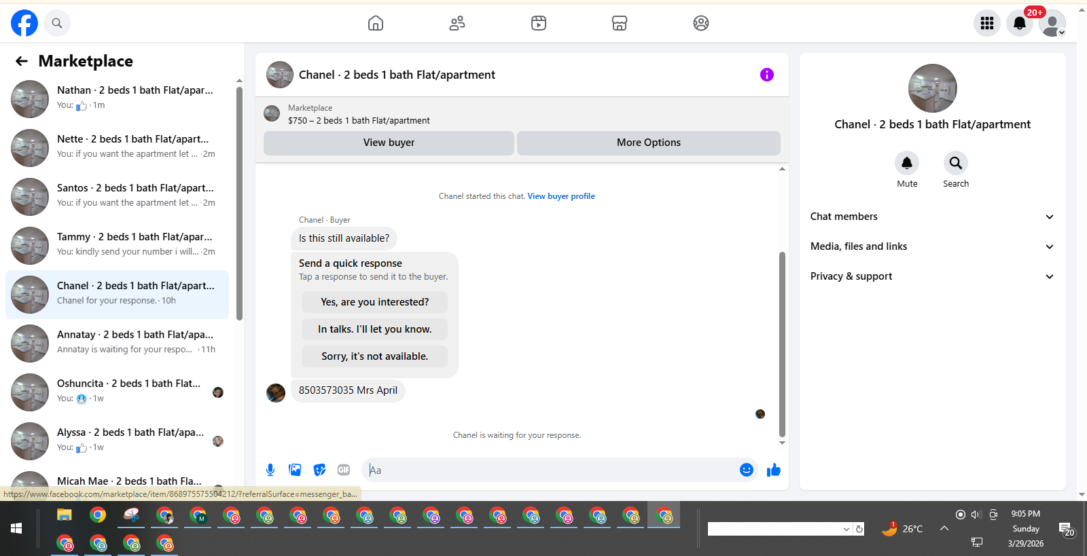The height and width of the screenshot is (556, 1087).
Task: Click Chanel's large profile picture in right panel
Action: point(933,88)
